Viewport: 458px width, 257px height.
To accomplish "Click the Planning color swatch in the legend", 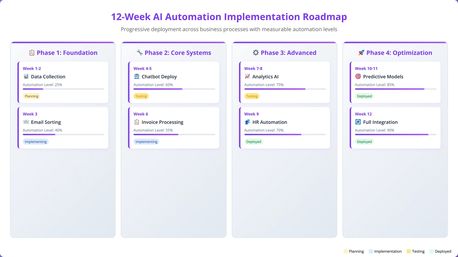I will [x=346, y=251].
